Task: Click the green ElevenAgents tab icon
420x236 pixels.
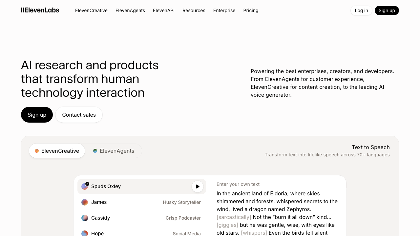Action: coord(95,151)
